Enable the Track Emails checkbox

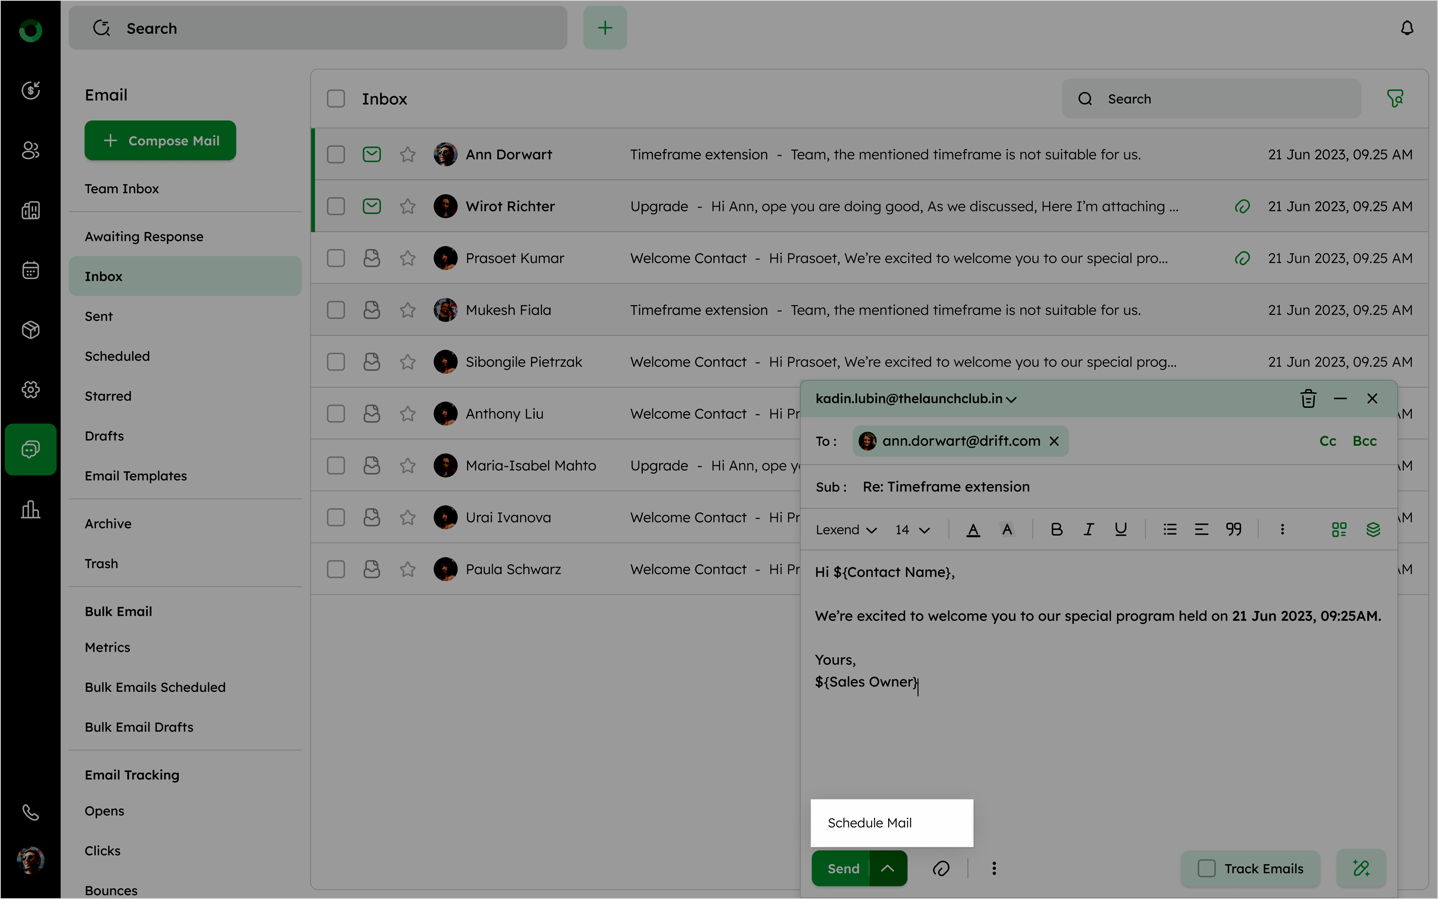pyautogui.click(x=1206, y=869)
